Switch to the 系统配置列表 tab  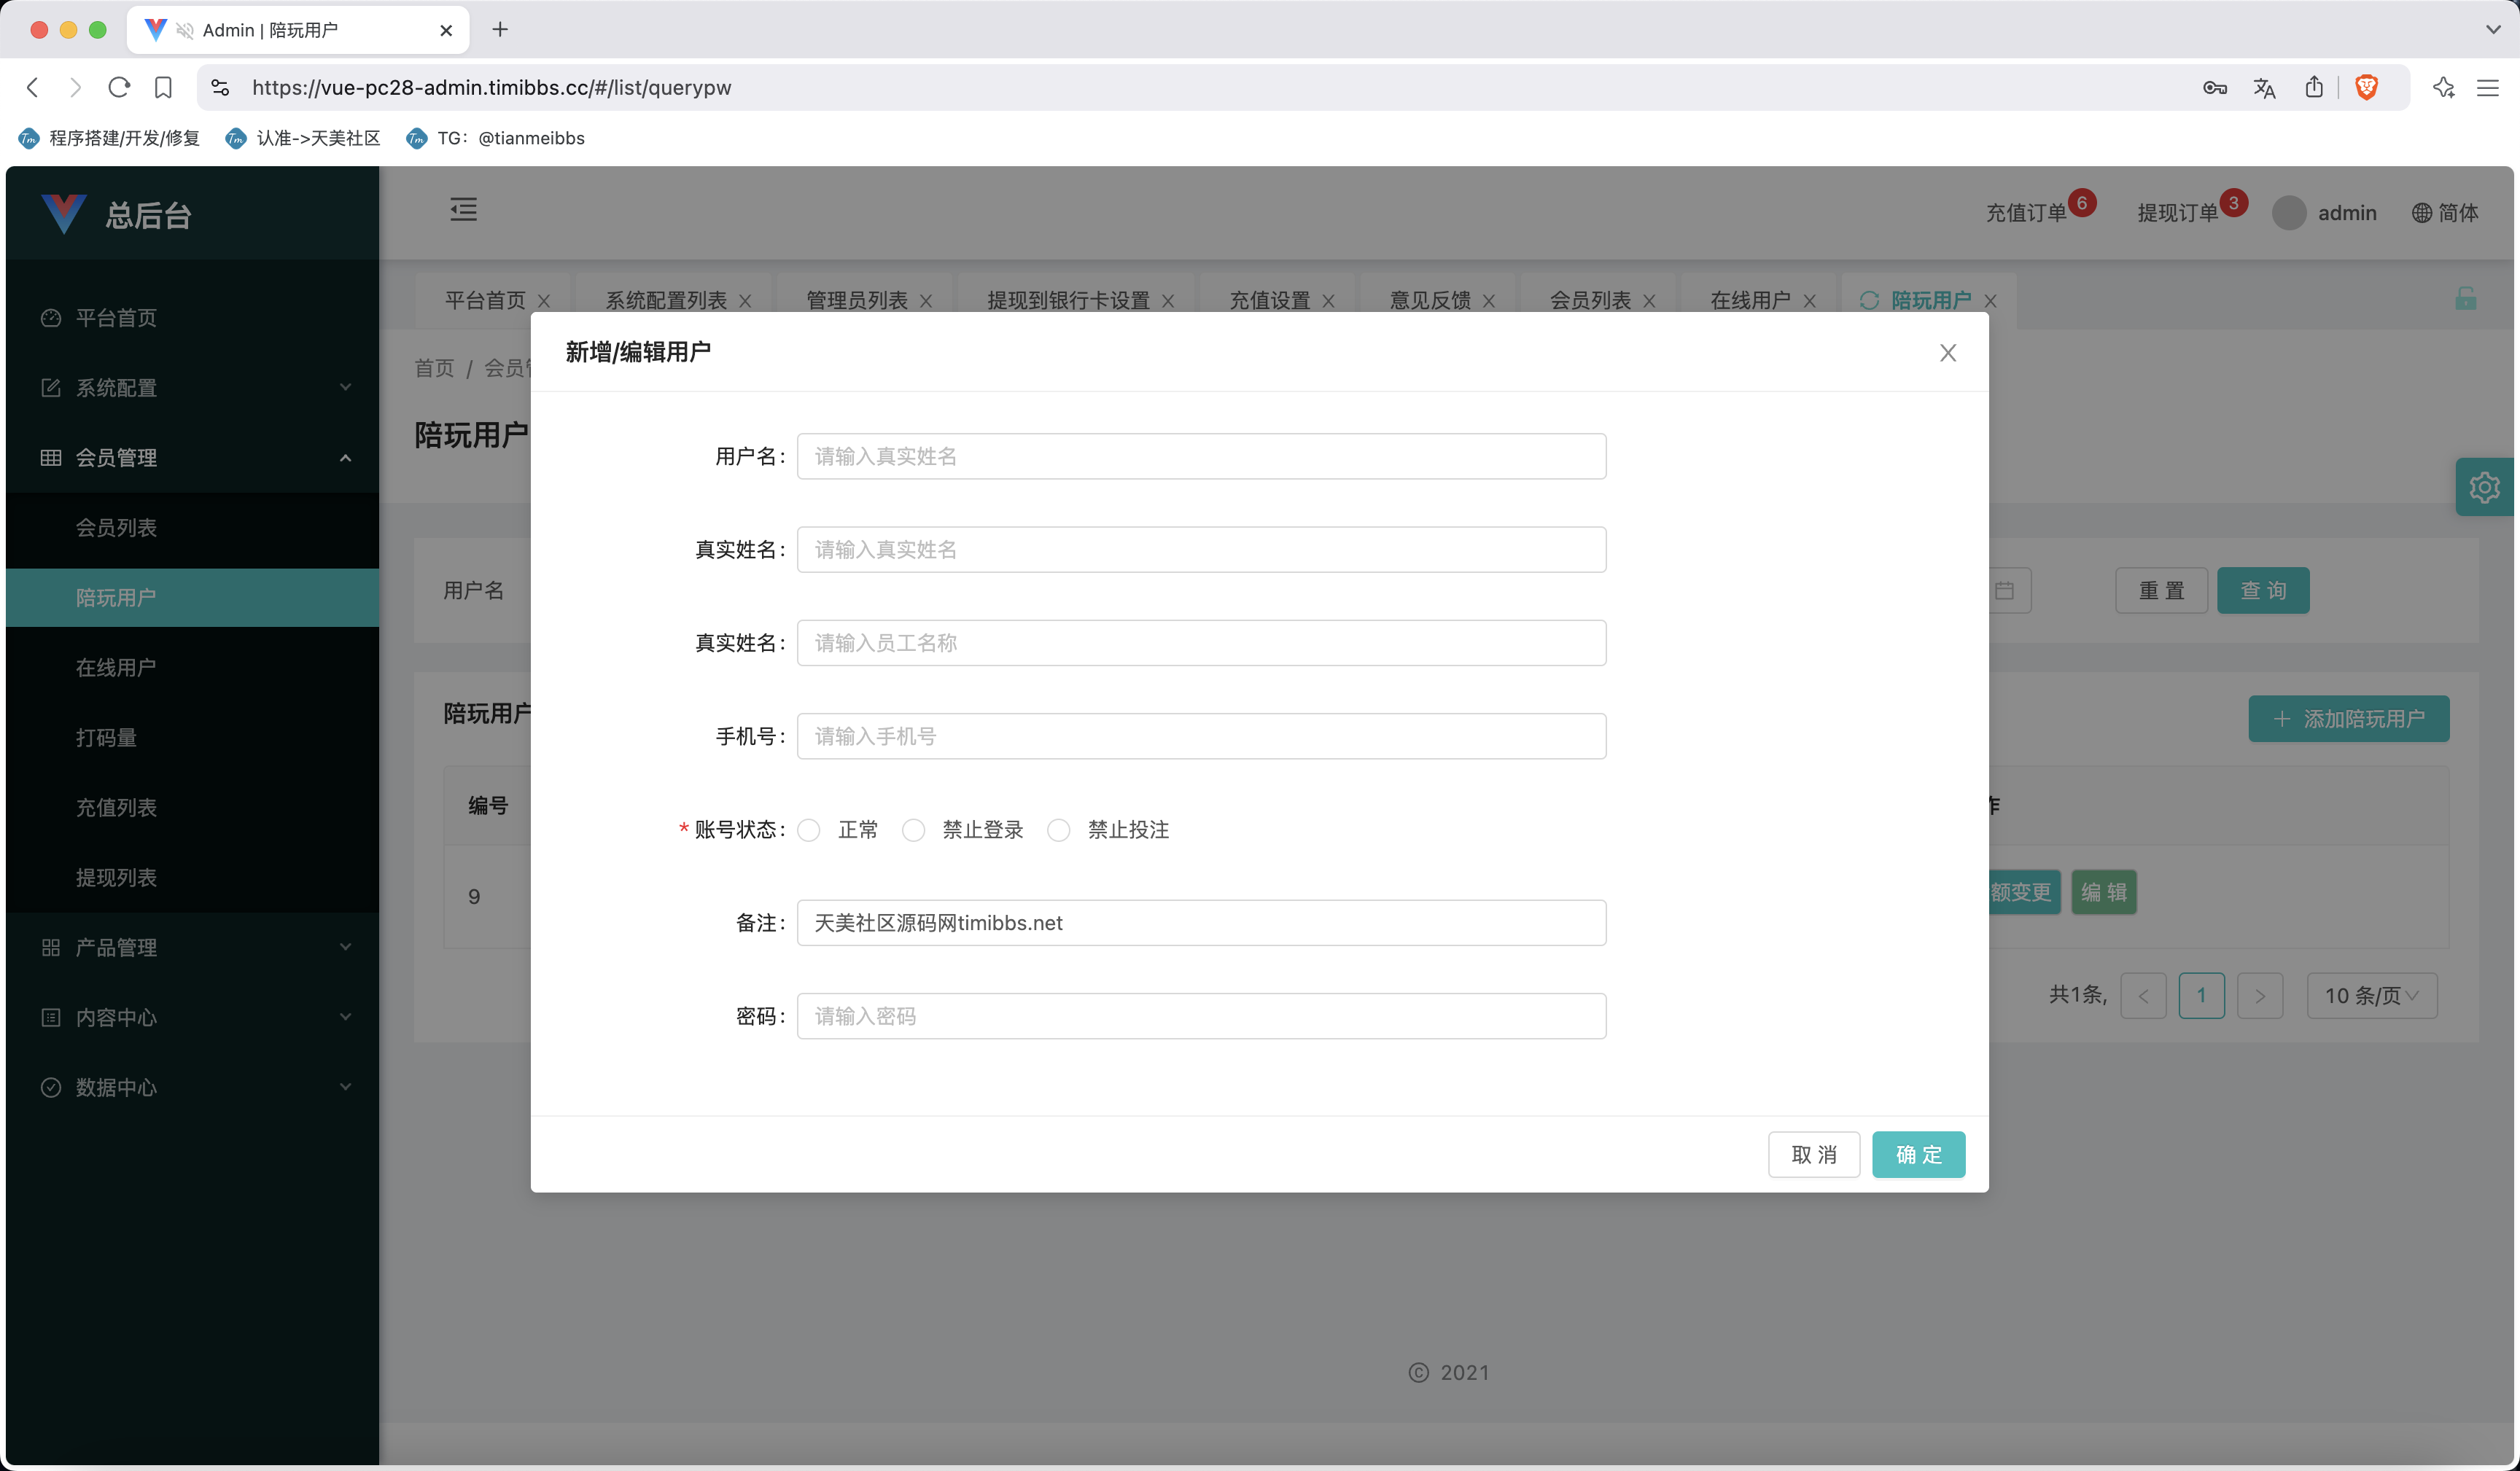666,300
